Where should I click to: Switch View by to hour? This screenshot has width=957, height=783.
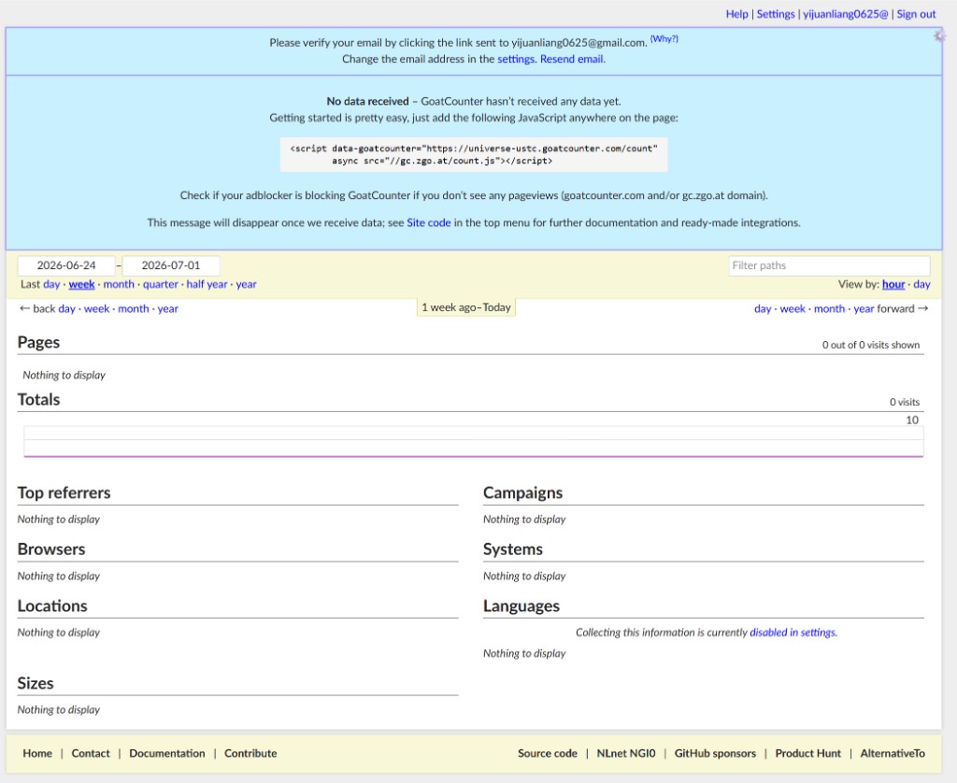(x=893, y=284)
